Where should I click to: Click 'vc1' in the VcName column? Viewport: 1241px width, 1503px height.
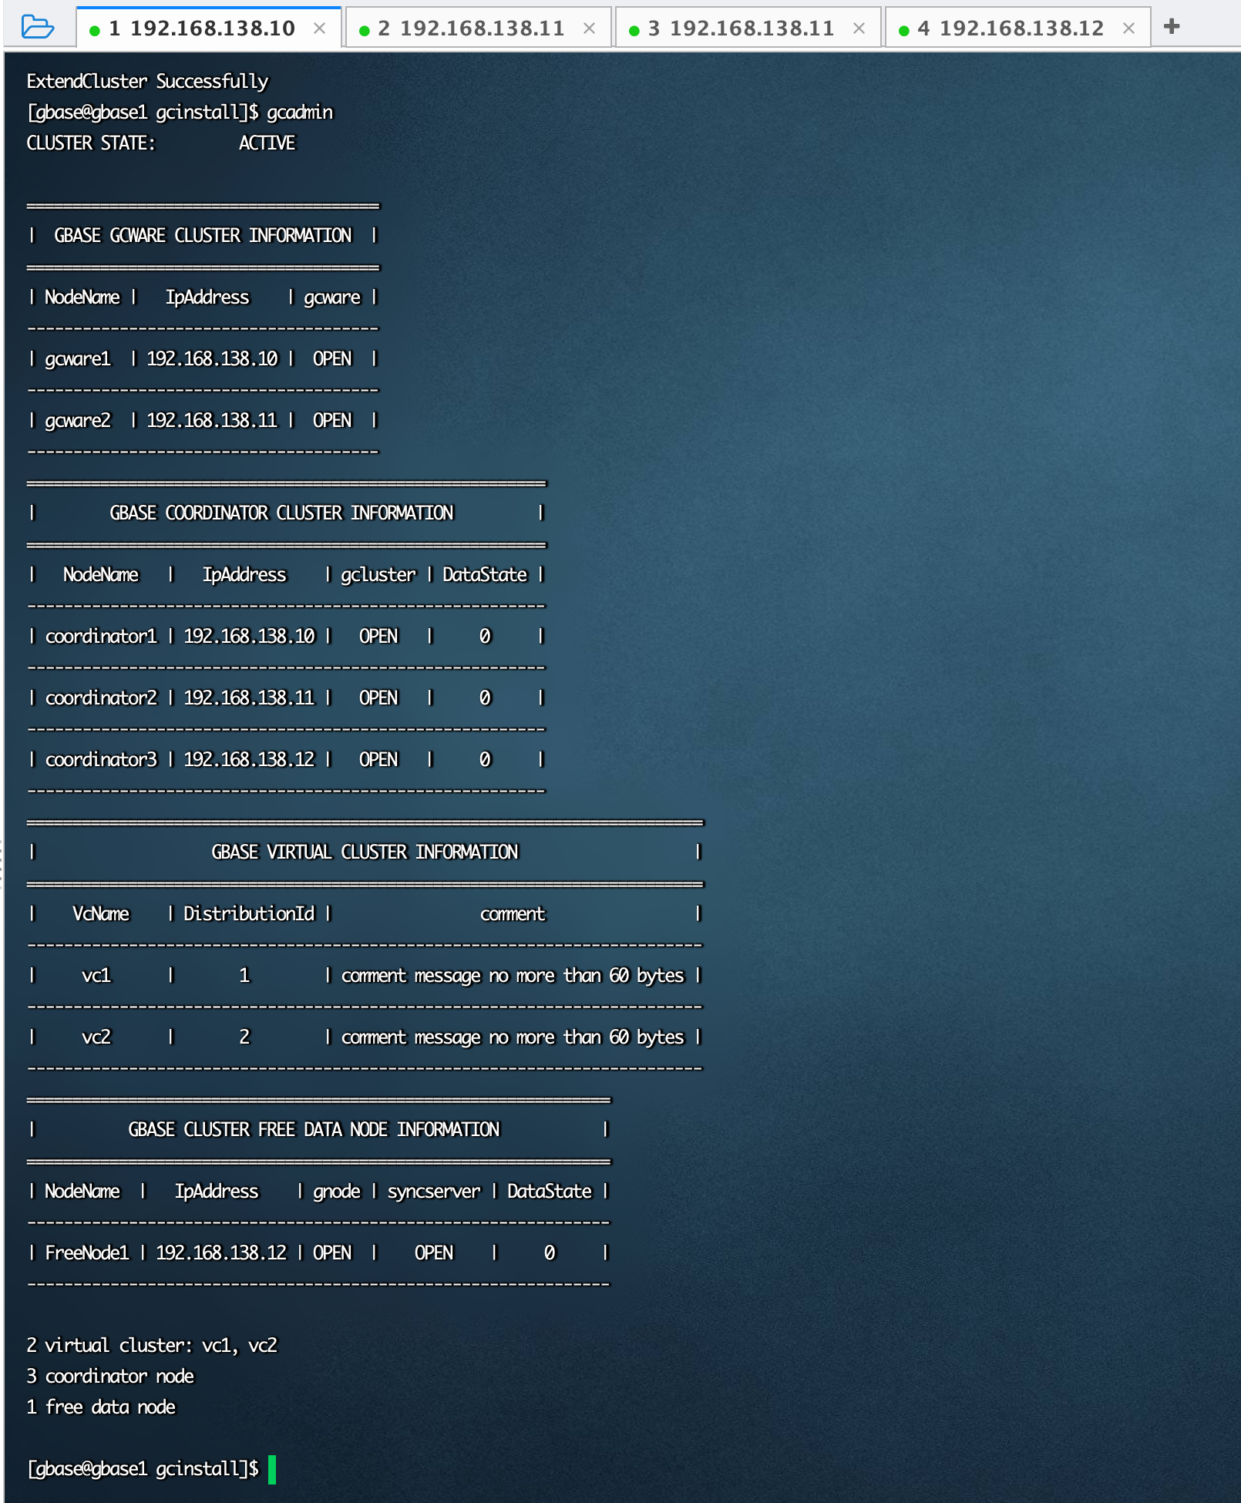click(96, 976)
